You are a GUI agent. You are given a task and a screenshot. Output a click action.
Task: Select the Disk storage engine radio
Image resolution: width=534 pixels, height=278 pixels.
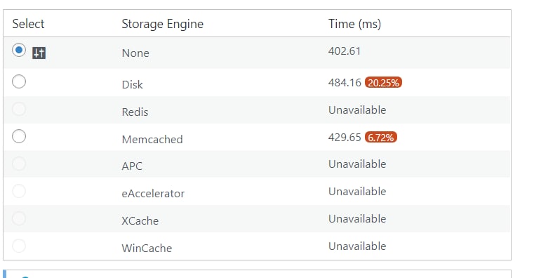pyautogui.click(x=19, y=81)
